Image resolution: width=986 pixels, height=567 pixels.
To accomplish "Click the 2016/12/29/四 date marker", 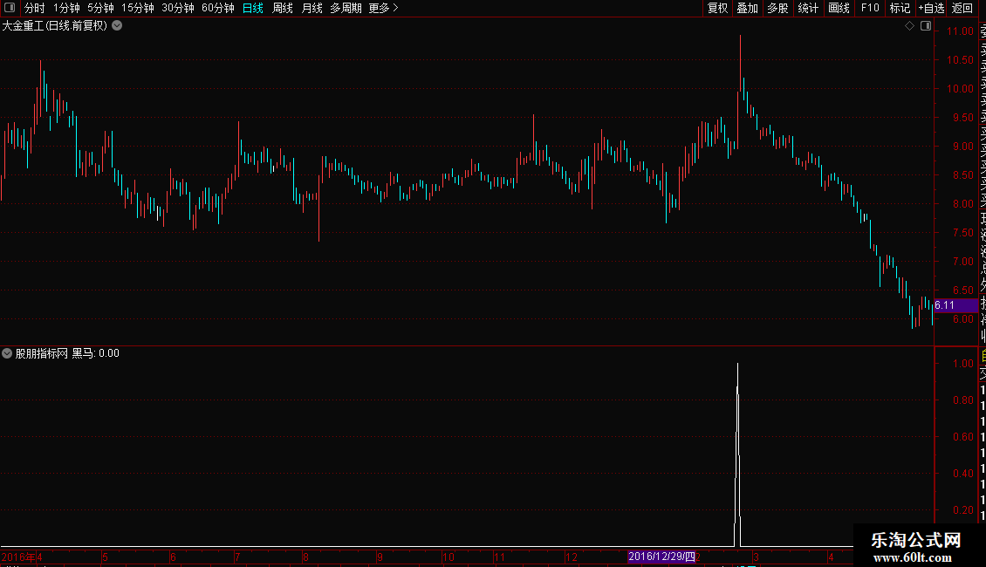I will pyautogui.click(x=661, y=557).
